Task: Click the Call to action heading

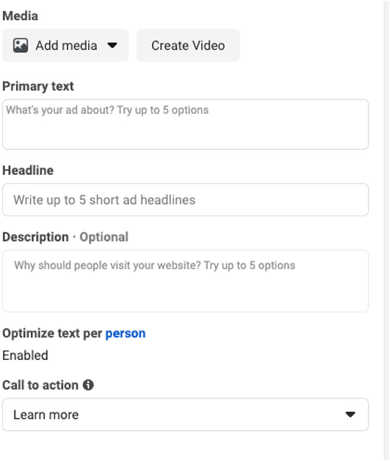Action: (40, 385)
